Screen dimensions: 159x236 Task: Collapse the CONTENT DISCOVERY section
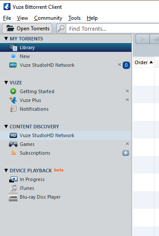point(6,127)
